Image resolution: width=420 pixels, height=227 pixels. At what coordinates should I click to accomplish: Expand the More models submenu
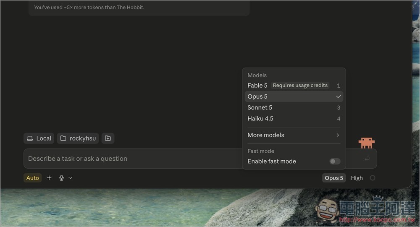click(x=294, y=135)
